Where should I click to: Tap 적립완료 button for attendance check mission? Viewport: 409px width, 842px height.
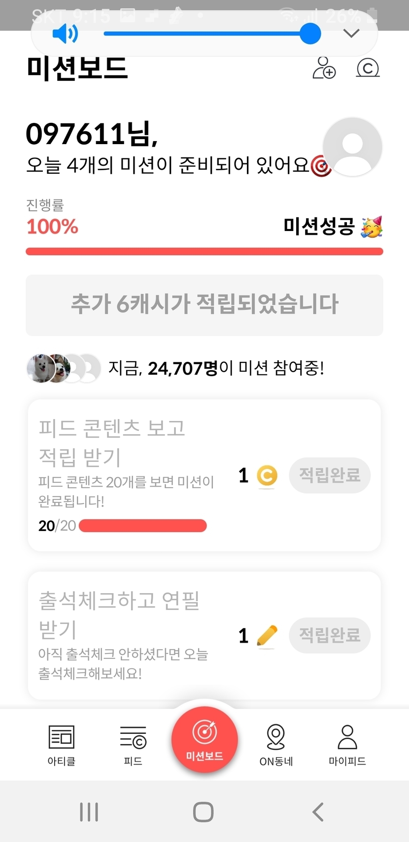(x=329, y=635)
